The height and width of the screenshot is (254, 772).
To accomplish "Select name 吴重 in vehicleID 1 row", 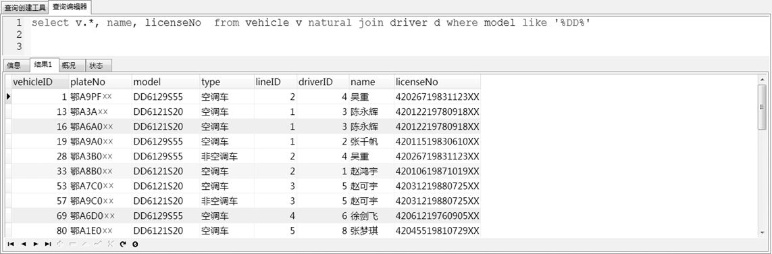I will click(371, 97).
